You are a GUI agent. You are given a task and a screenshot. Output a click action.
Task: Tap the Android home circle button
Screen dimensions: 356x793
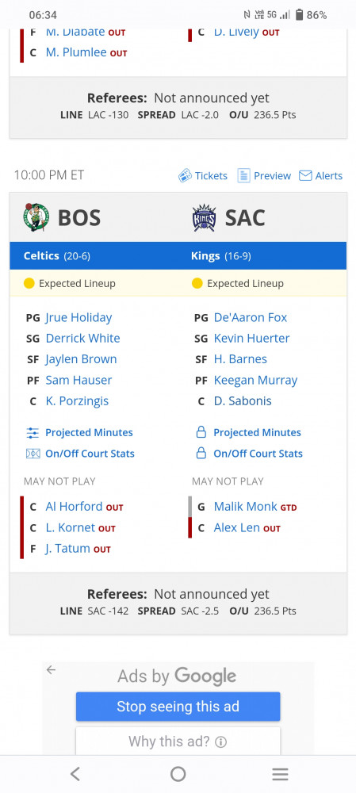click(178, 774)
